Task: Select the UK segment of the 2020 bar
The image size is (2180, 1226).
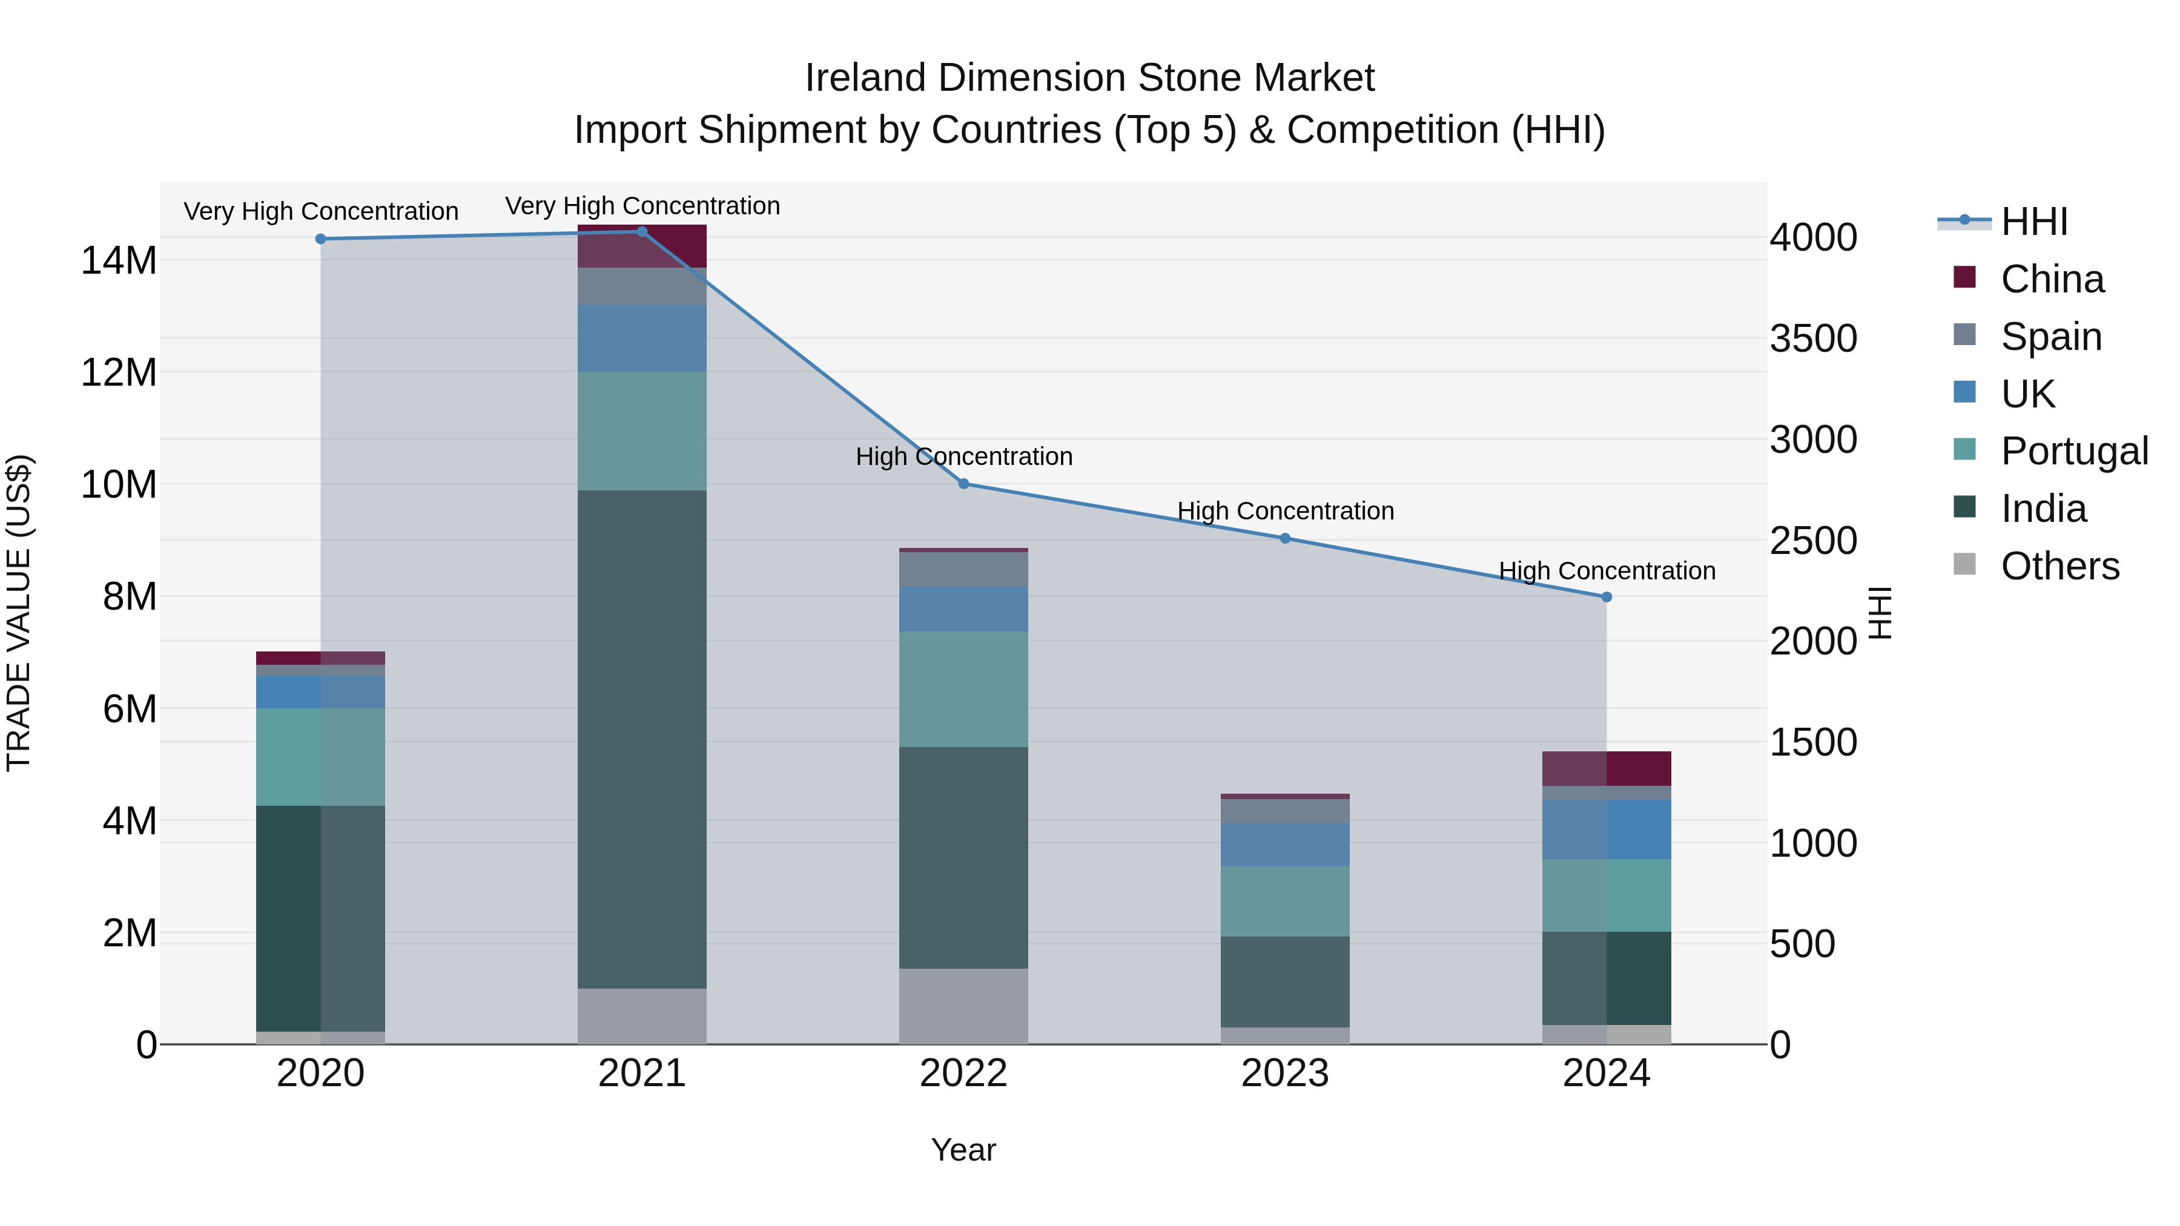Action: [321, 692]
